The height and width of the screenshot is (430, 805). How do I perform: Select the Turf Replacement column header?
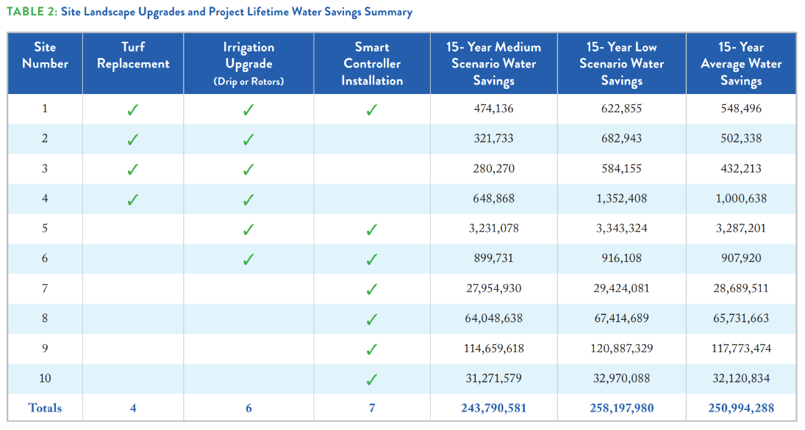[x=133, y=56]
